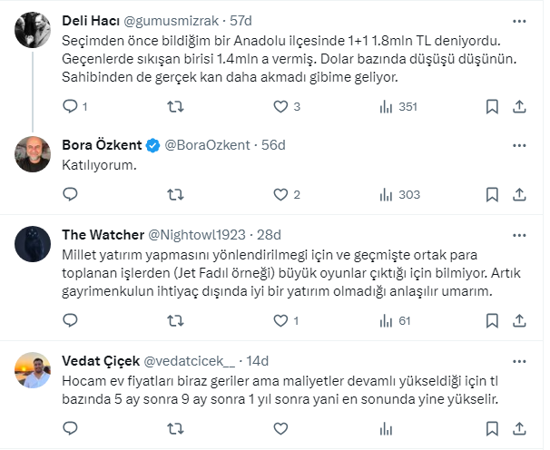This screenshot has height=450, width=550.
Task: Show more options on Vedat Çiçek's tweet
Action: [518, 359]
